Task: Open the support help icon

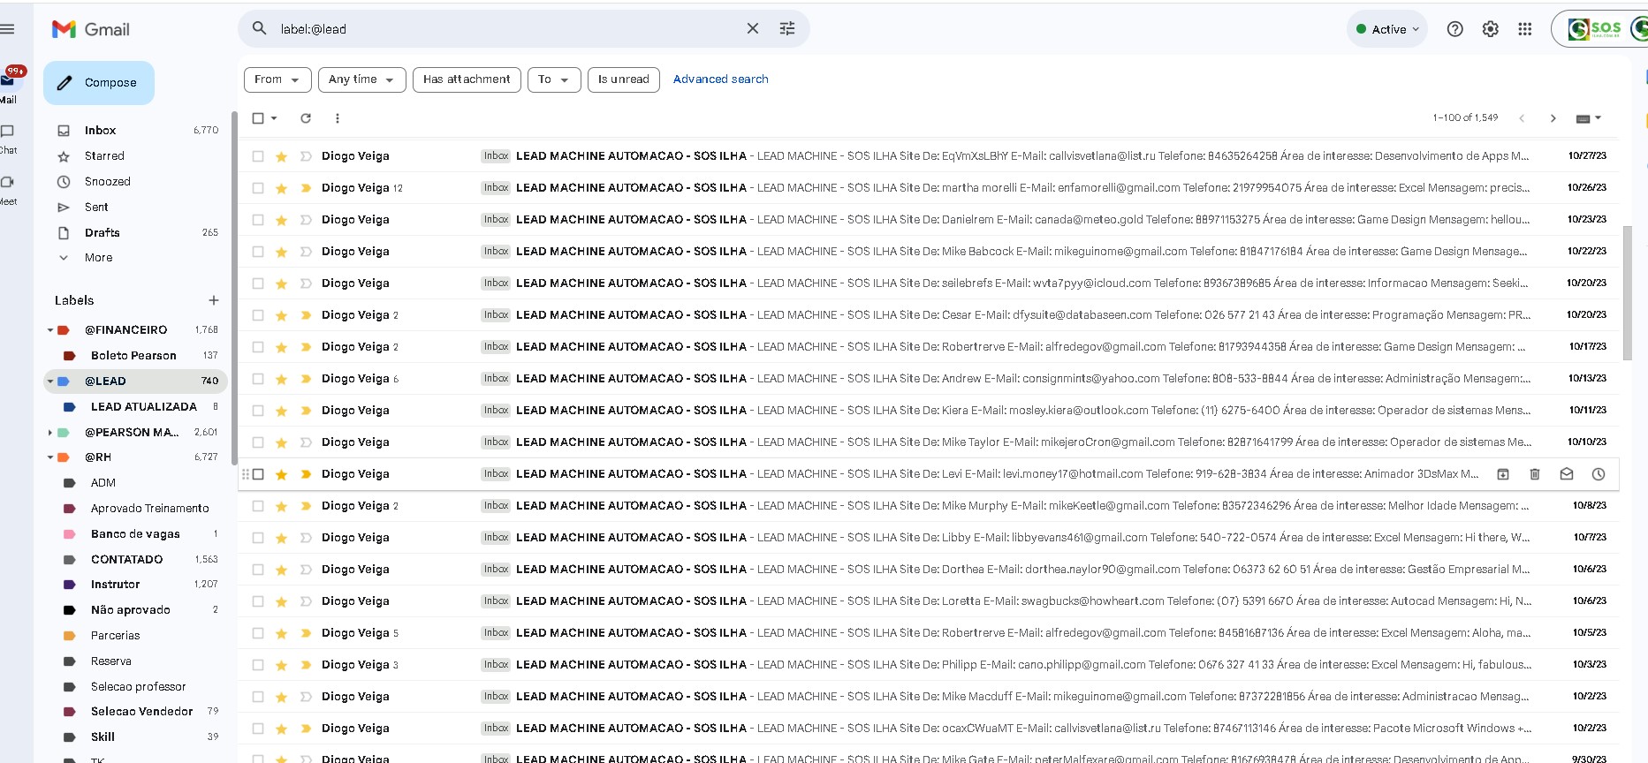Action: 1454,29
